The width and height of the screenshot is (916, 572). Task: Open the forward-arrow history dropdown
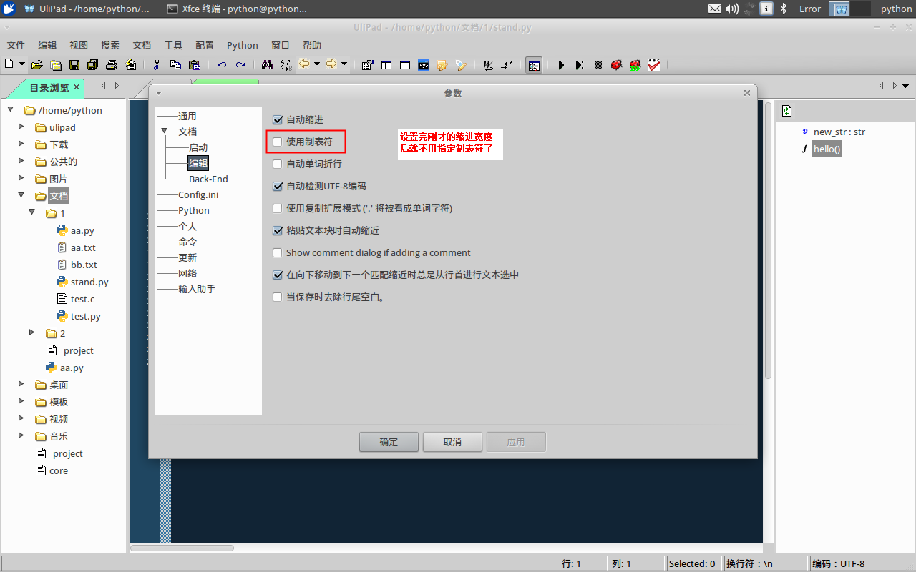tap(344, 64)
